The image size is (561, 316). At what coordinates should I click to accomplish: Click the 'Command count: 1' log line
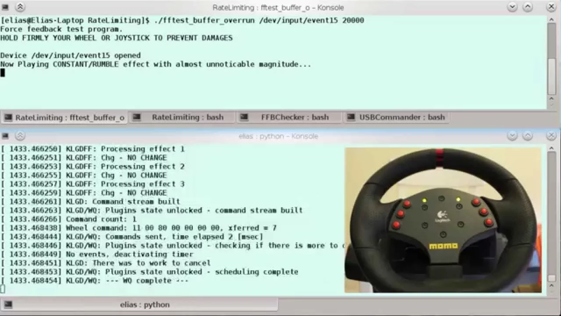pyautogui.click(x=68, y=219)
